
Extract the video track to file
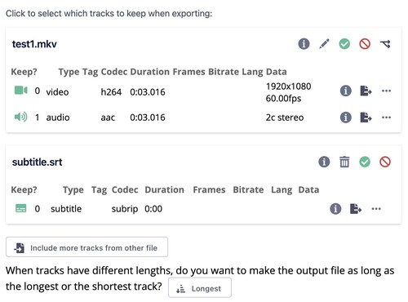(366, 91)
